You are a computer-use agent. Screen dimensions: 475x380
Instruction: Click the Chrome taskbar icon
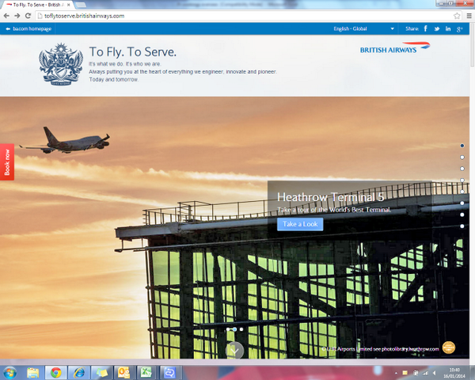[x=55, y=372]
